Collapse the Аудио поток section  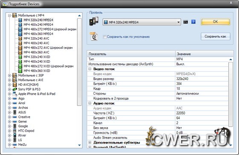pos(90,103)
